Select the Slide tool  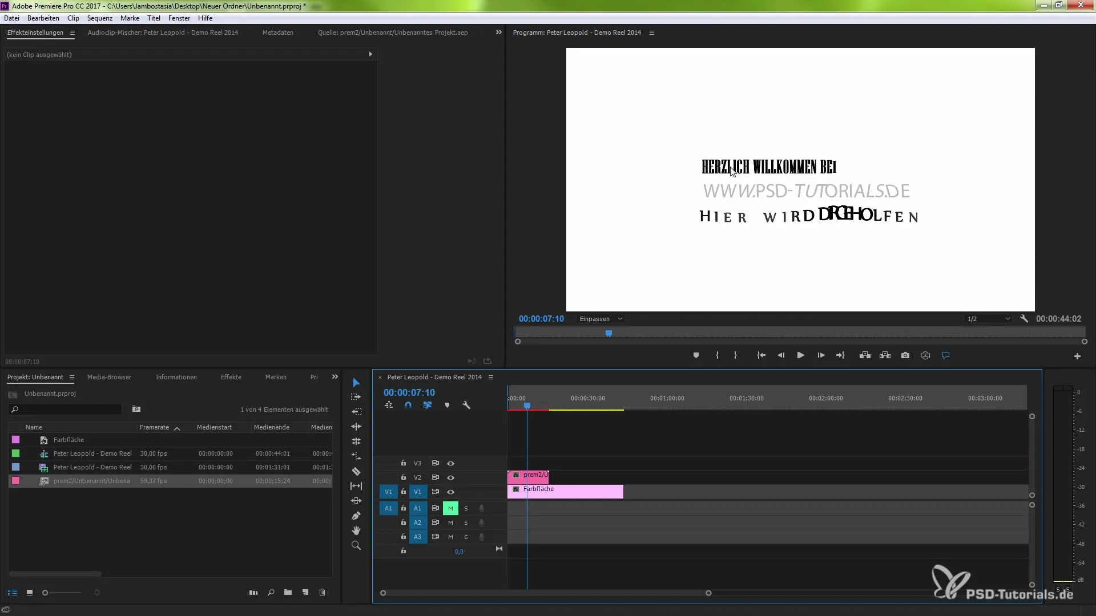coord(356,501)
